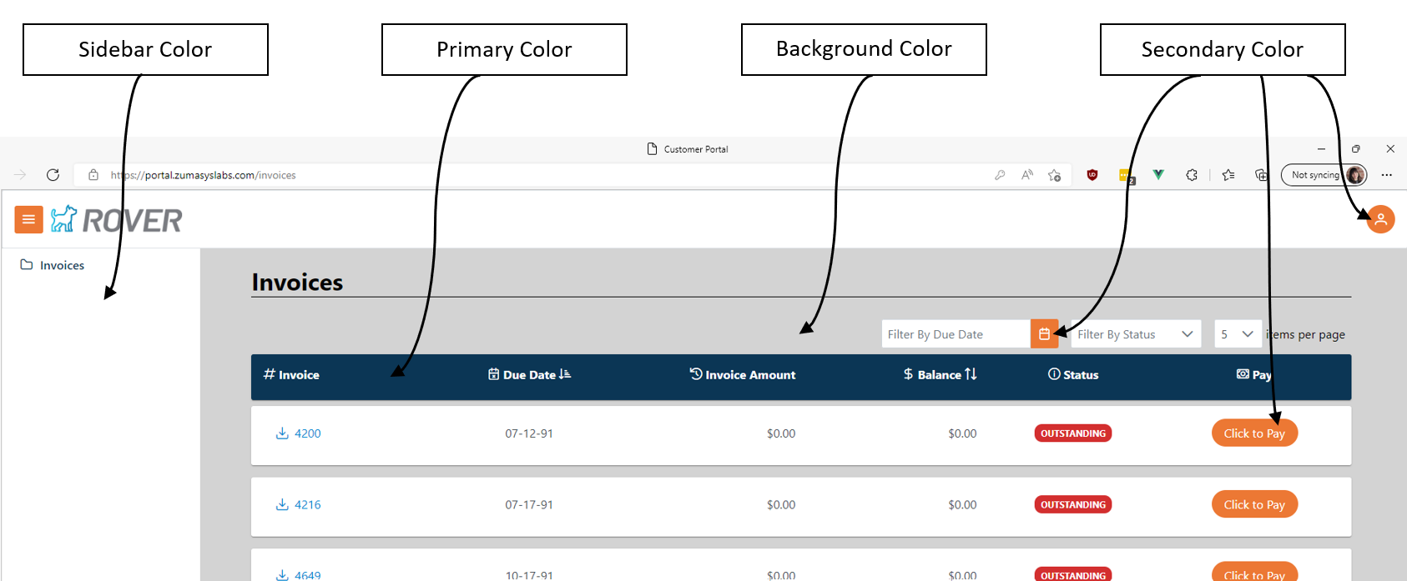
Task: Download invoice 4200 via download icon
Action: click(282, 433)
